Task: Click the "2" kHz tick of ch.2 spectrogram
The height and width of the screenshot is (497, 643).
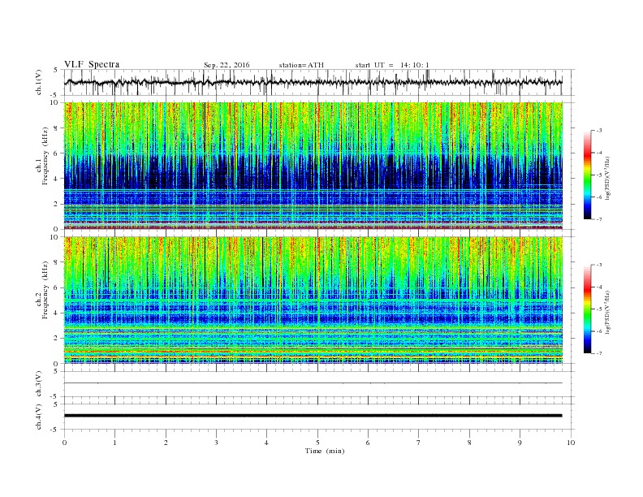Action: 56,339
